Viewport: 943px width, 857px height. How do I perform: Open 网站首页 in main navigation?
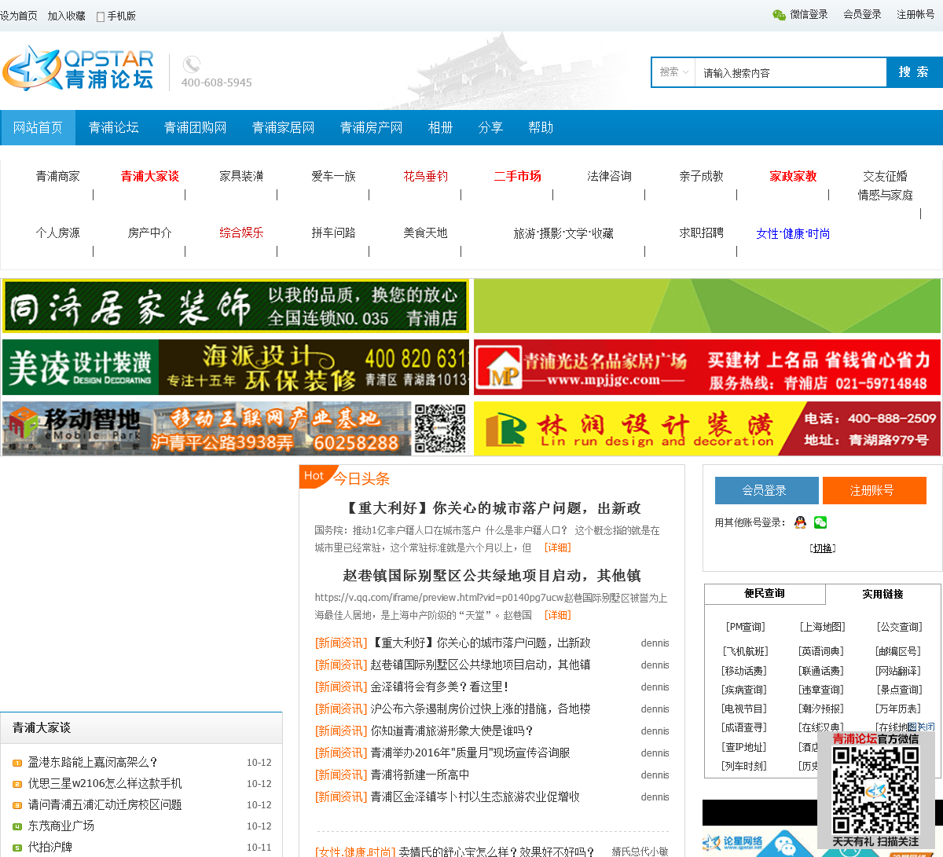point(38,127)
